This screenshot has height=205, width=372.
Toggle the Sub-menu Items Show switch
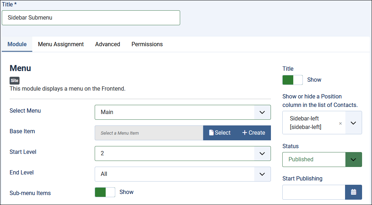coord(105,192)
